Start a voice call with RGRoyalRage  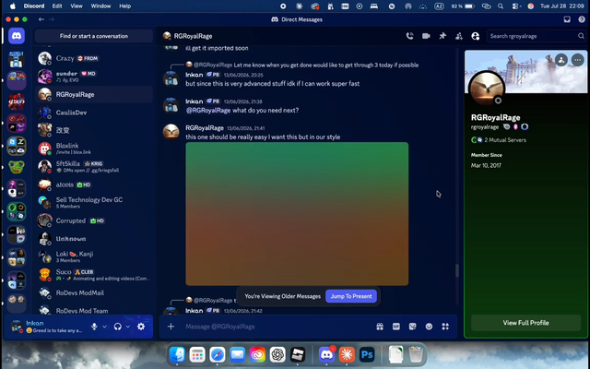[x=409, y=36]
